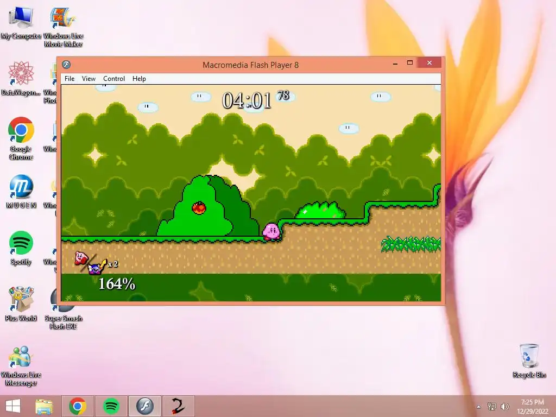This screenshot has width=556, height=417.
Task: Click the x 2 stock count text
Action: pyautogui.click(x=113, y=264)
